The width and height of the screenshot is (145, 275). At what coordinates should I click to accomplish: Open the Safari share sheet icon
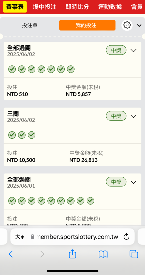(72, 254)
